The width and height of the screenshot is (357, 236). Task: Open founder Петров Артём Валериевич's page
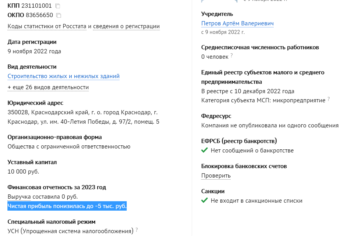tap(237, 23)
